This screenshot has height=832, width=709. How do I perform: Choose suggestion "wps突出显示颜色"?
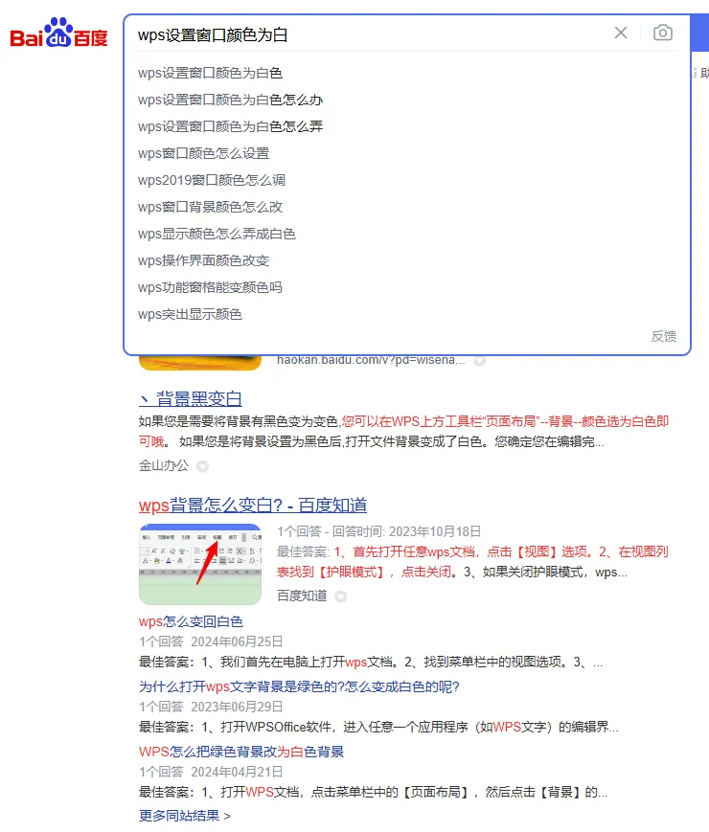(x=190, y=314)
